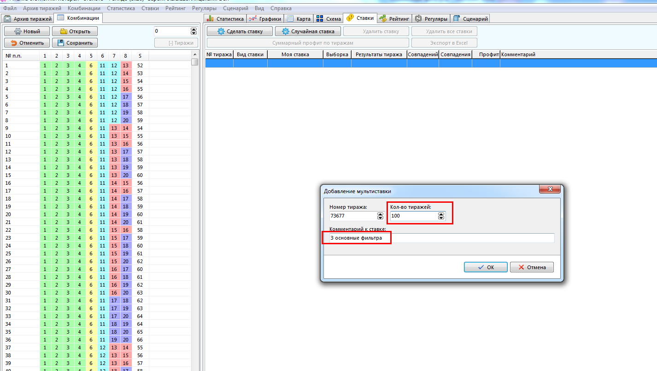The width and height of the screenshot is (657, 371).
Task: Close the Добавление мультиставки dialog
Action: (550, 189)
